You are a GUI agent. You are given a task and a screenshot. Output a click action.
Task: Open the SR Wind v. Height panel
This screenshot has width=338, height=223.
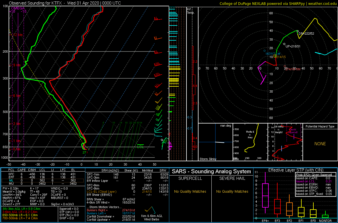285,142
